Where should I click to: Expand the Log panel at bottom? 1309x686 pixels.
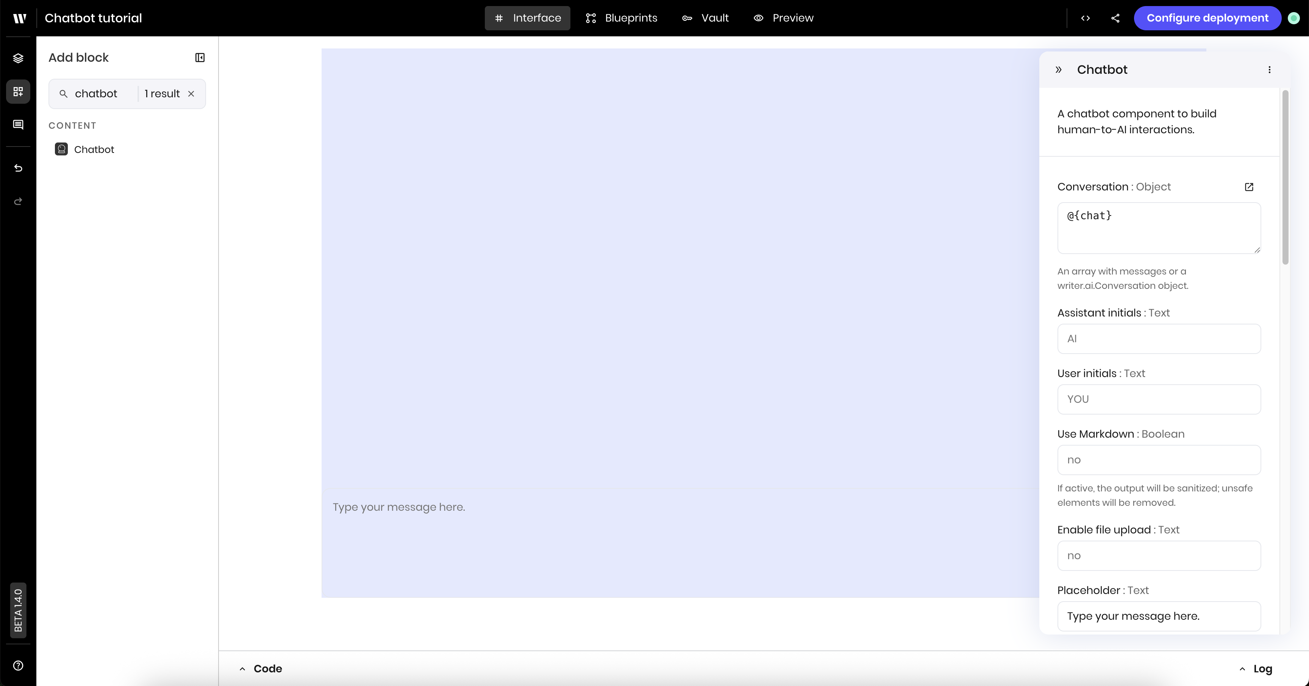(1256, 669)
